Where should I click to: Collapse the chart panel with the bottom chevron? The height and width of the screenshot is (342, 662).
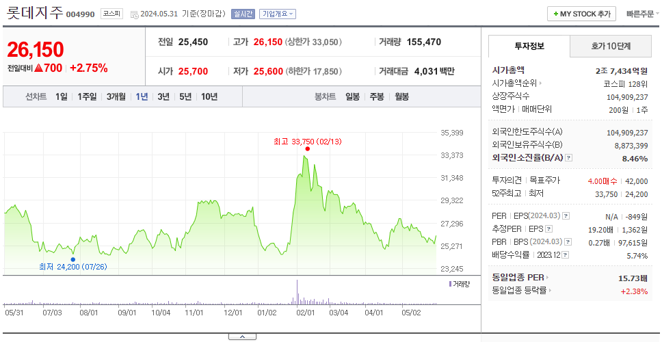tap(242, 337)
